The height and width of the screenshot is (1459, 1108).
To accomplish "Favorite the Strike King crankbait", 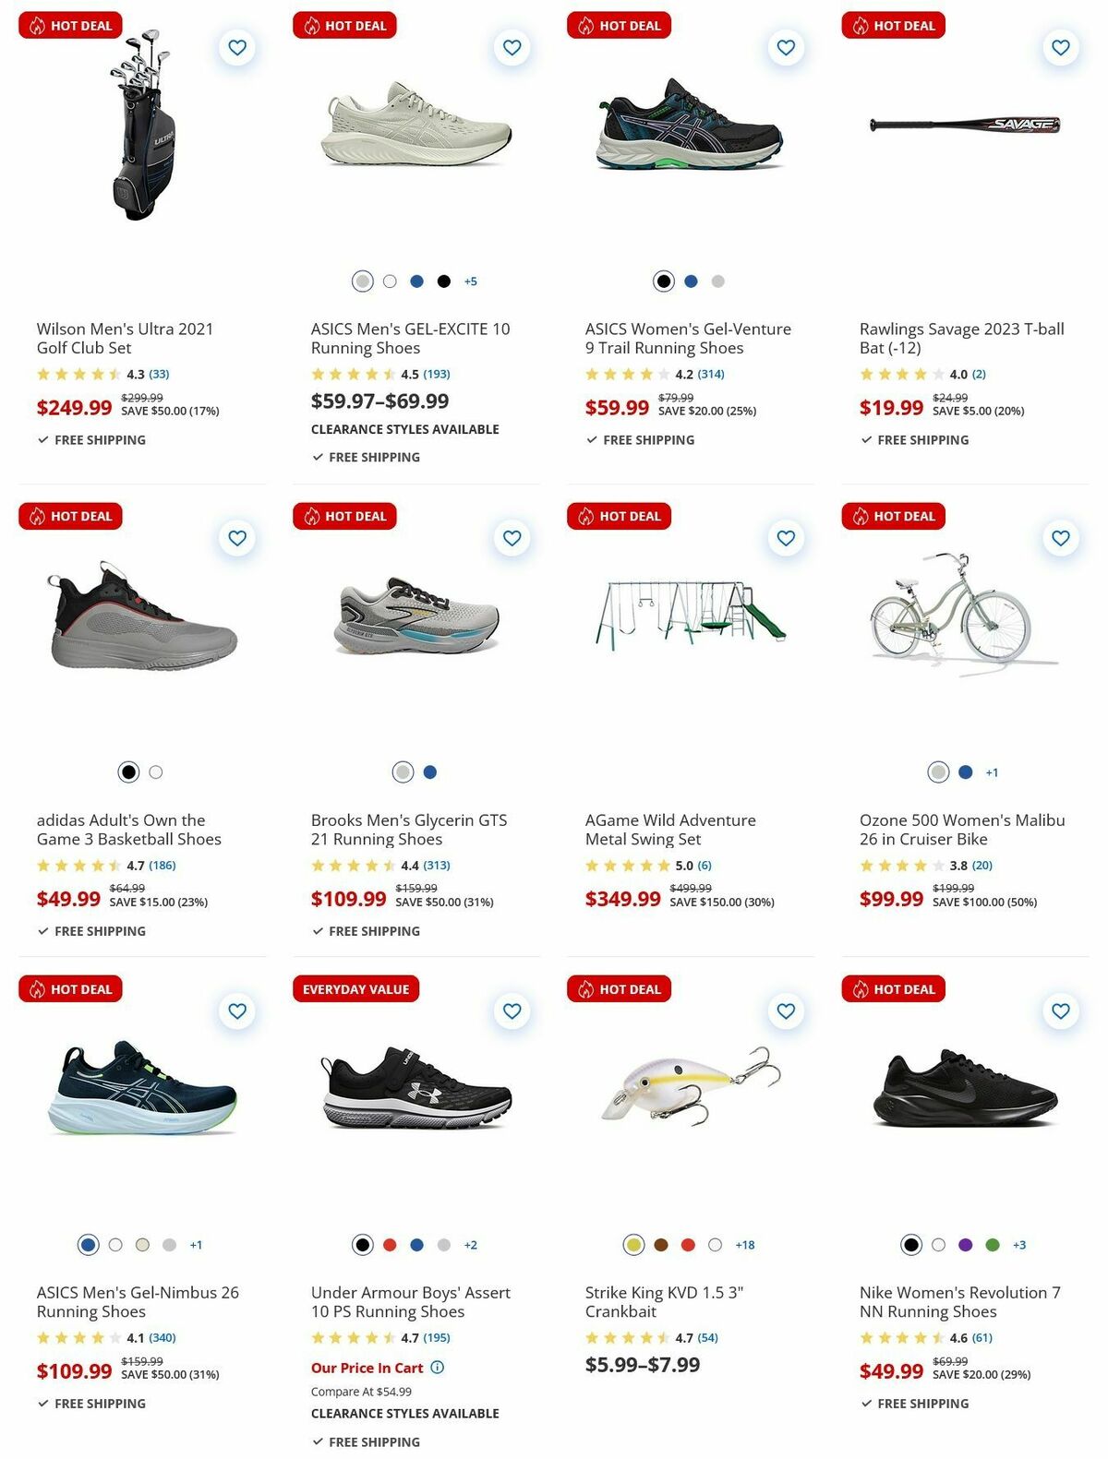I will pyautogui.click(x=785, y=1011).
